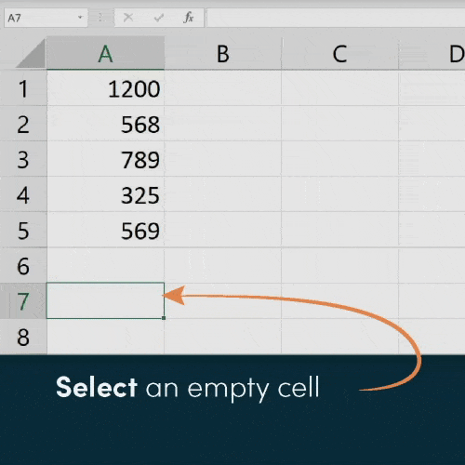Select row 8 header
The width and height of the screenshot is (465, 465).
tap(23, 337)
